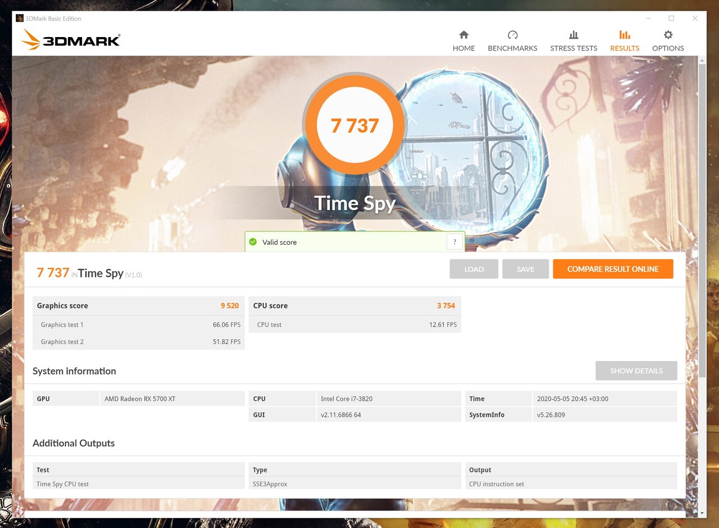The height and width of the screenshot is (528, 719).
Task: Click GUI version v2.11.6866 64
Action: 341,415
